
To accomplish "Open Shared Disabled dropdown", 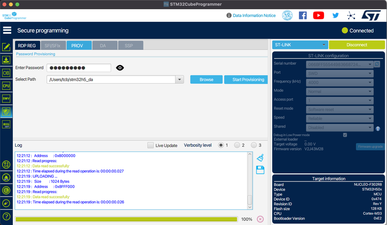I will point(340,128).
